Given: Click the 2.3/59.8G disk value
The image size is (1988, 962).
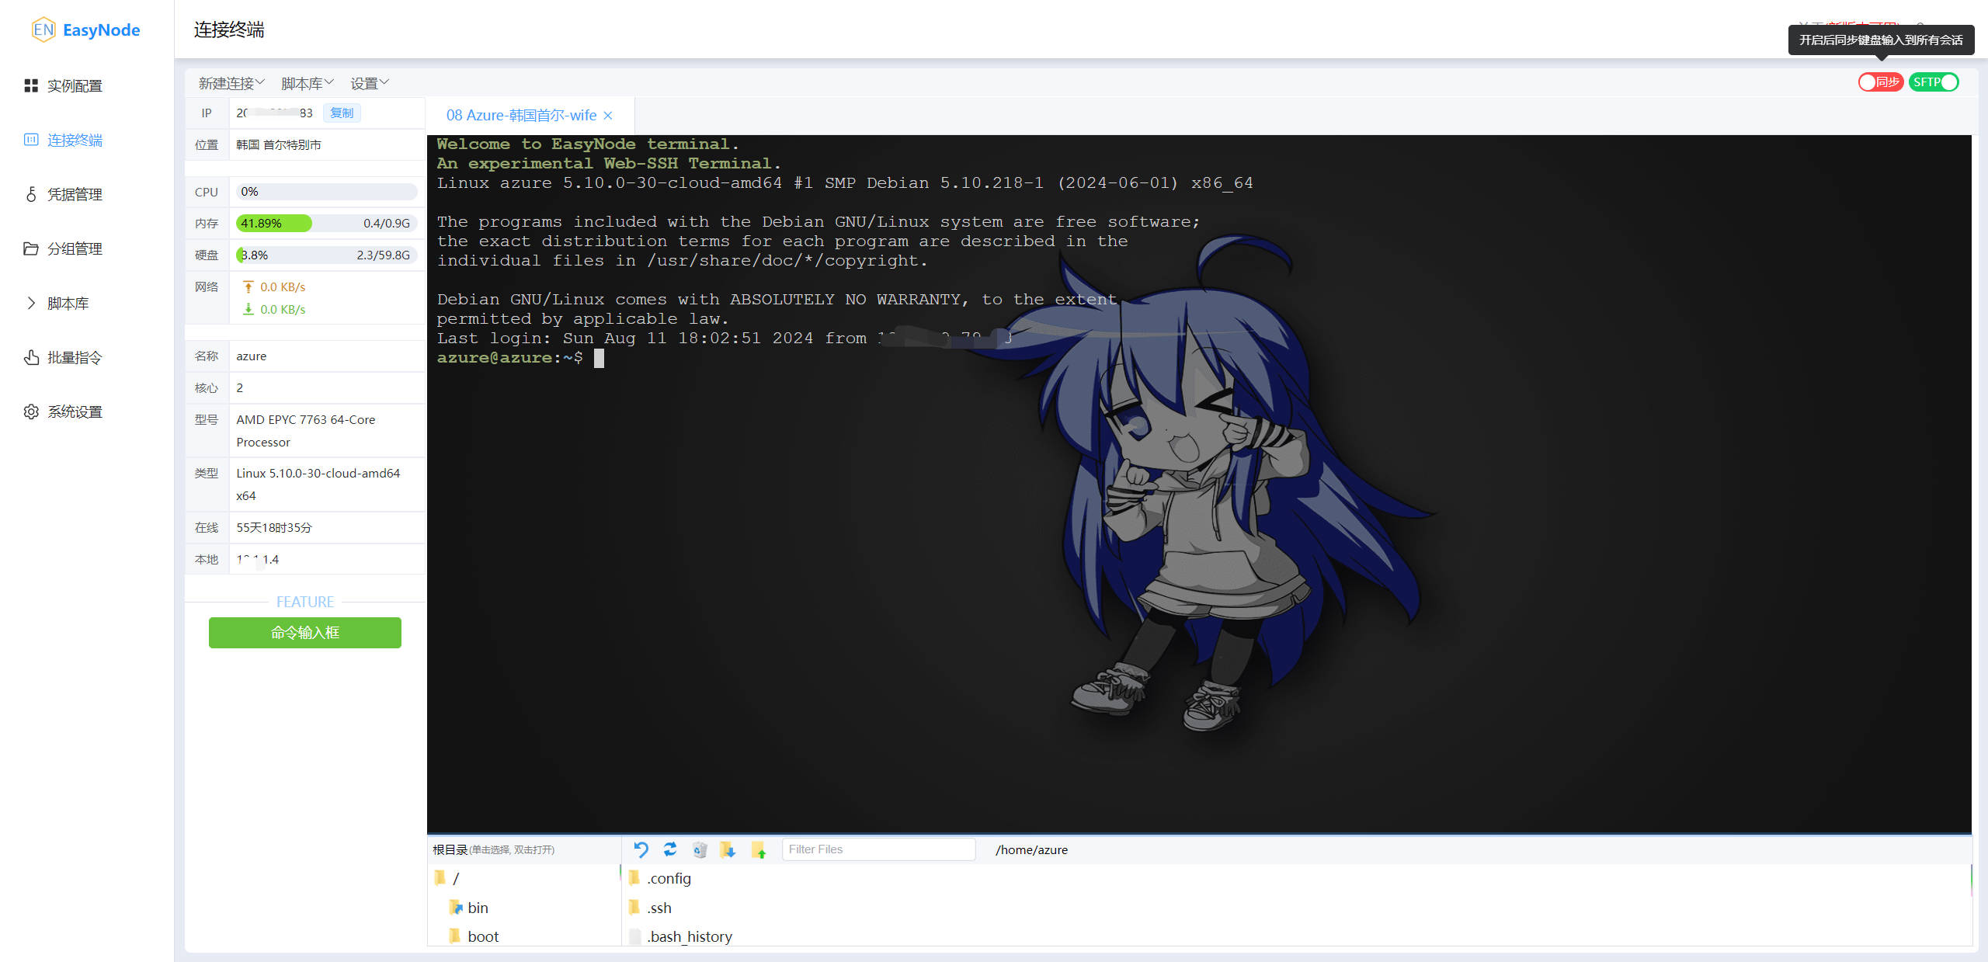Looking at the screenshot, I should [x=384, y=255].
